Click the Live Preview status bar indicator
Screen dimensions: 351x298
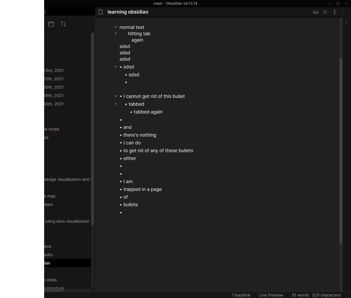click(x=271, y=295)
